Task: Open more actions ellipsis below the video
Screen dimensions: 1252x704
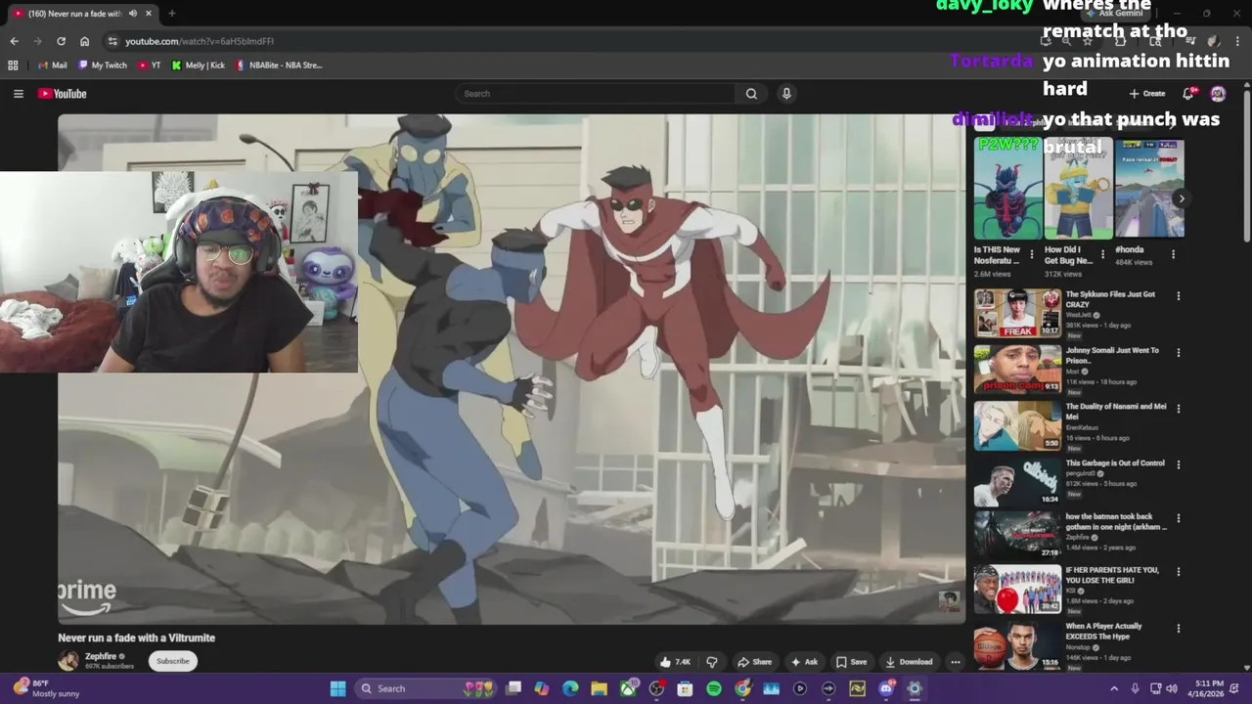Action: point(956,662)
